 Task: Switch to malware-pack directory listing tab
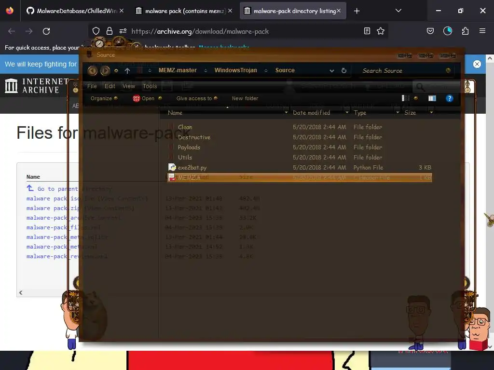click(293, 11)
